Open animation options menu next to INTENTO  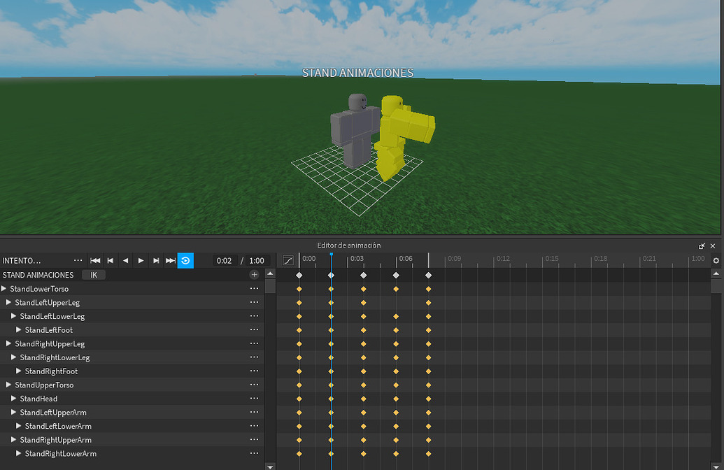(x=78, y=260)
